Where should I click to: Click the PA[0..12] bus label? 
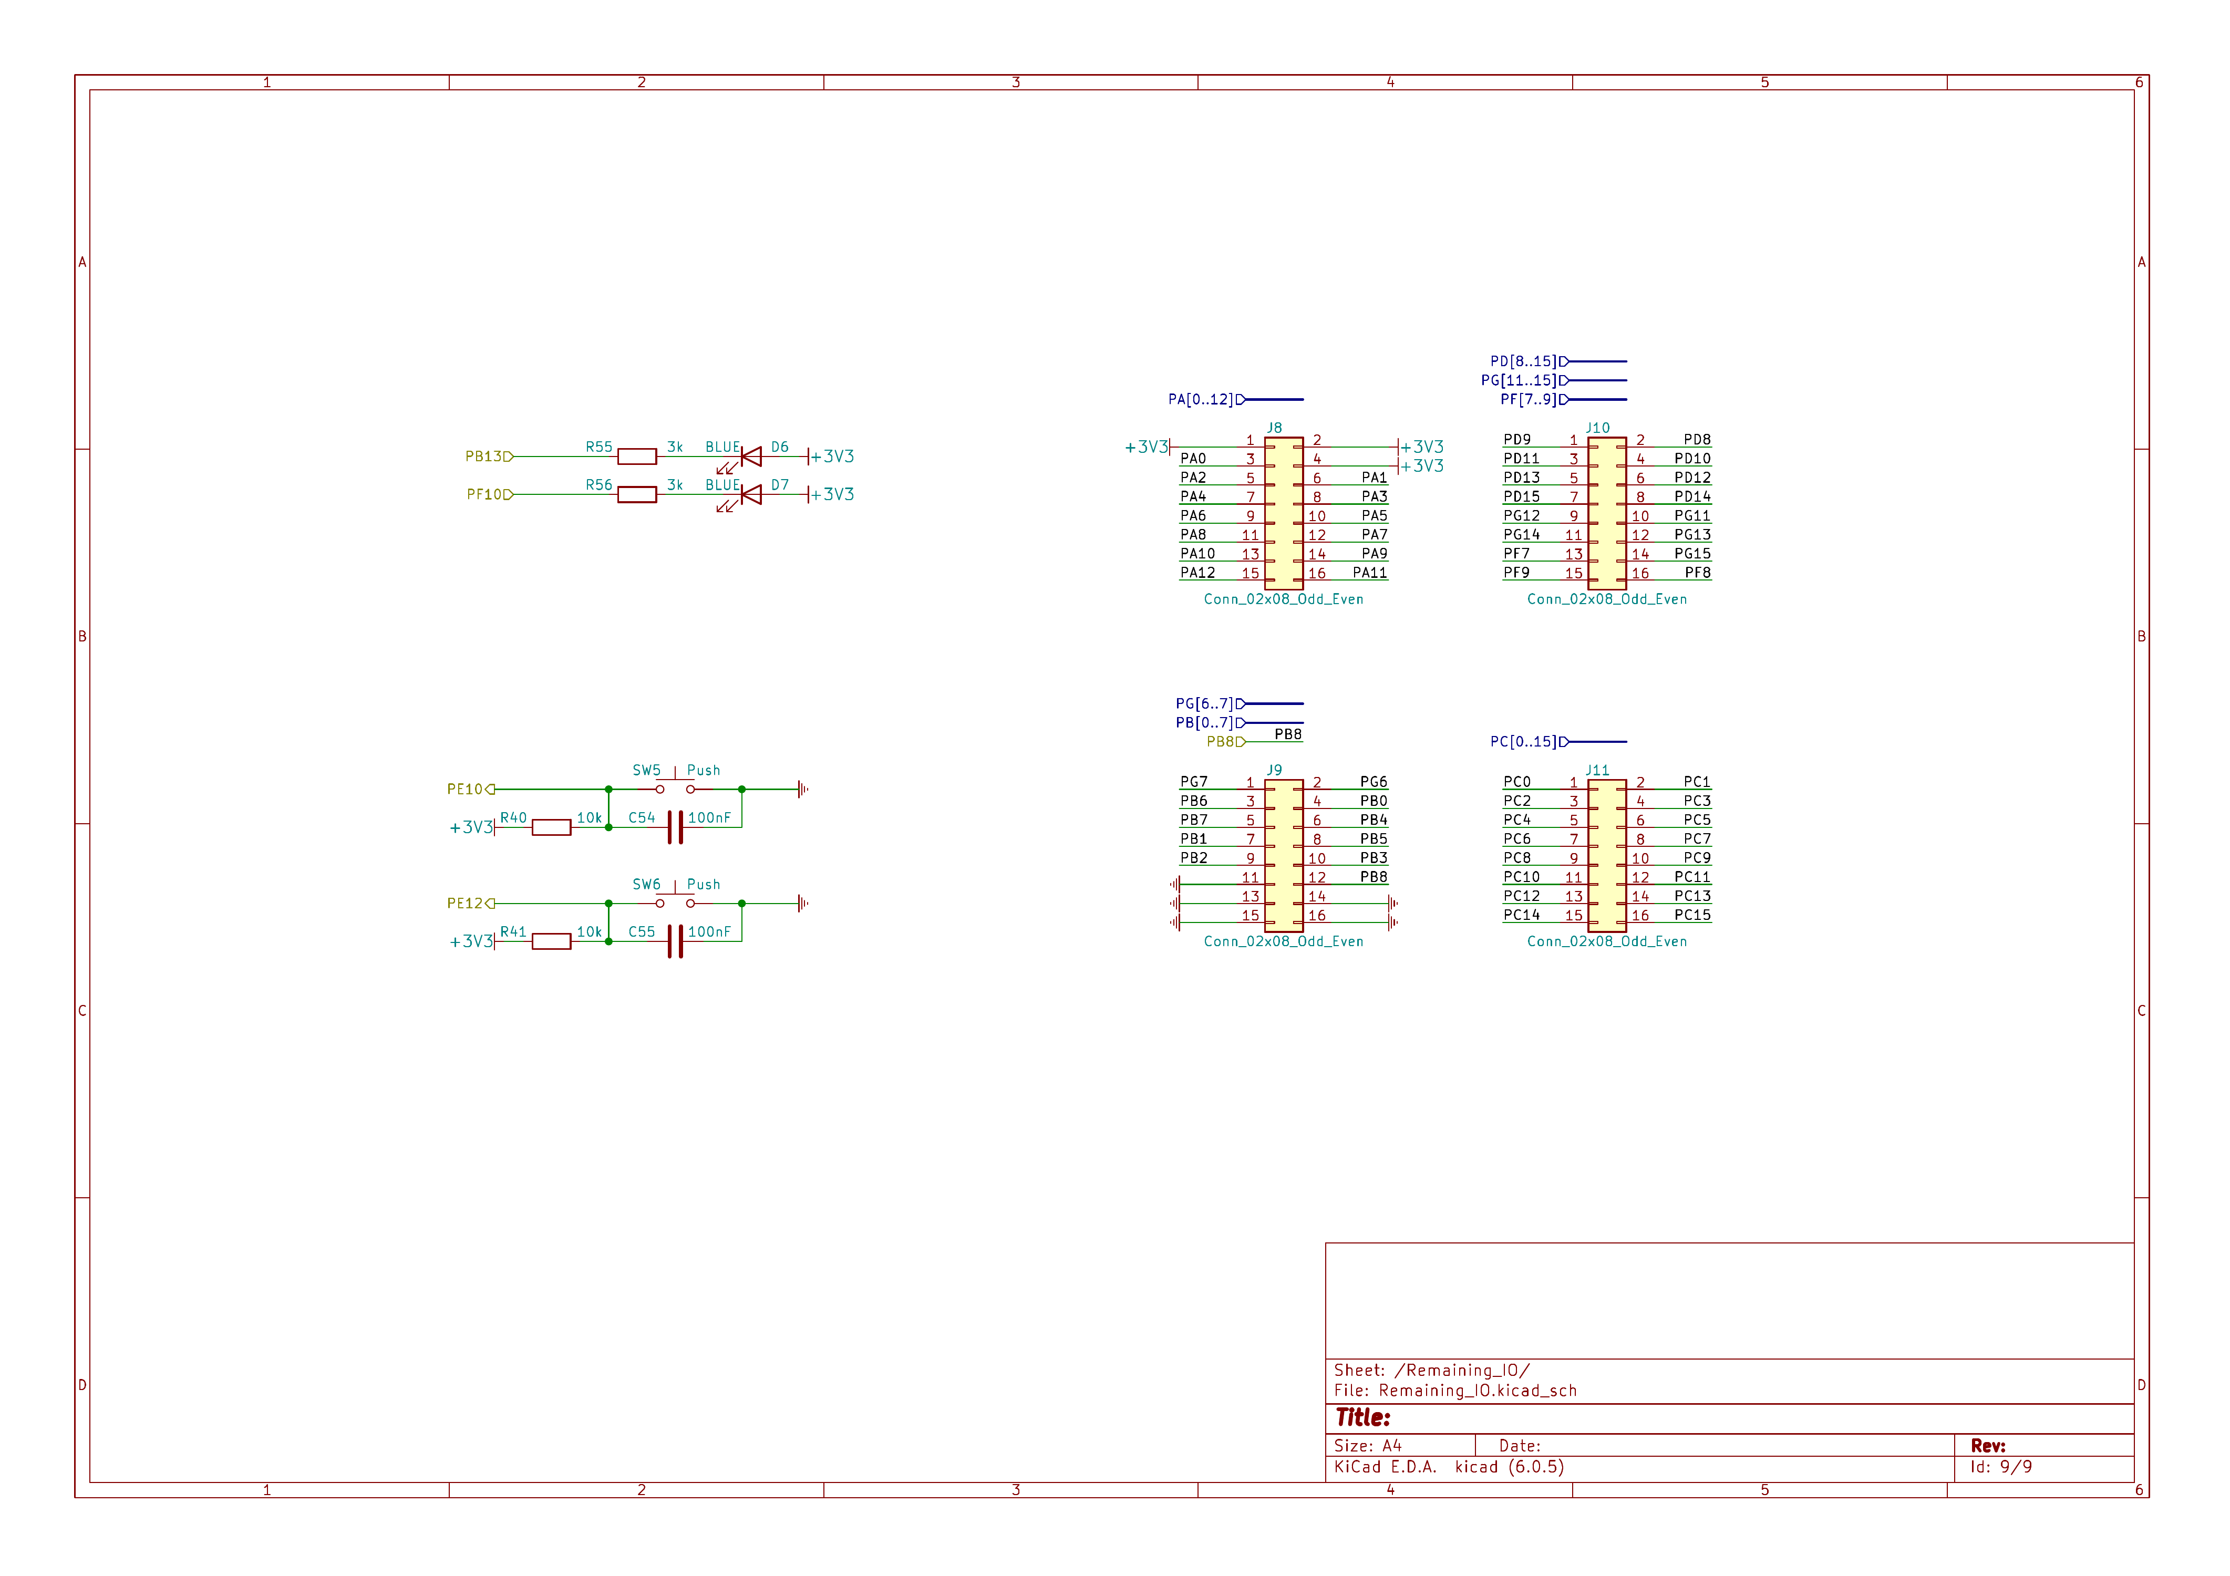click(1201, 399)
